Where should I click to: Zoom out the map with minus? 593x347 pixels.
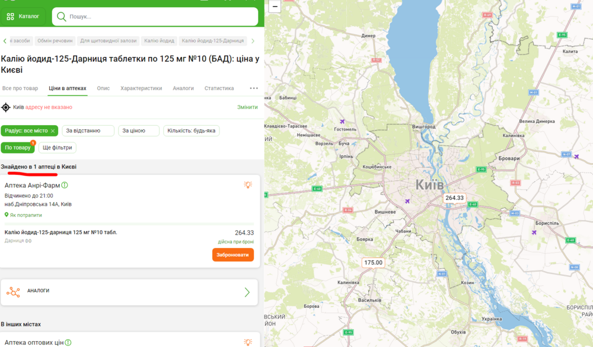click(275, 7)
